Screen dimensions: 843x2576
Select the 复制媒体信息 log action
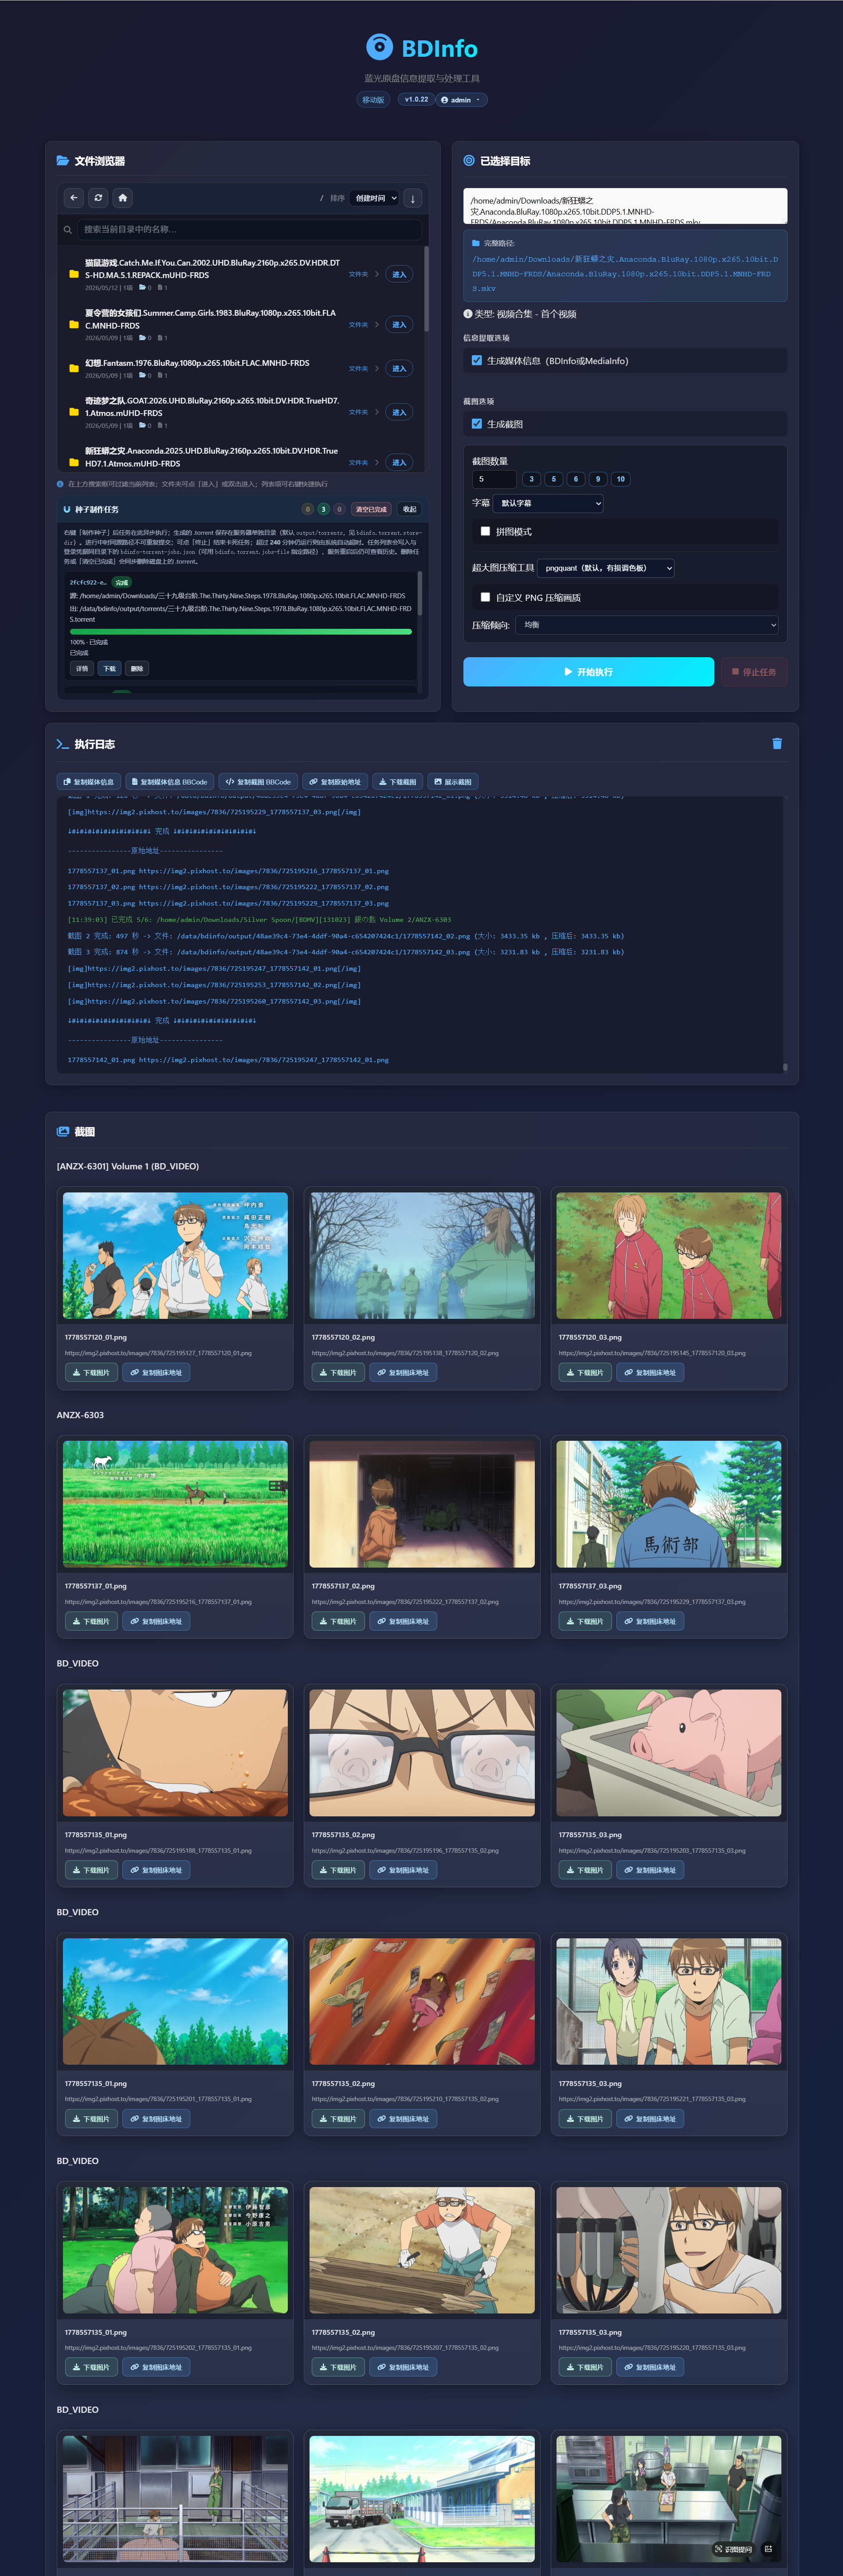click(90, 782)
